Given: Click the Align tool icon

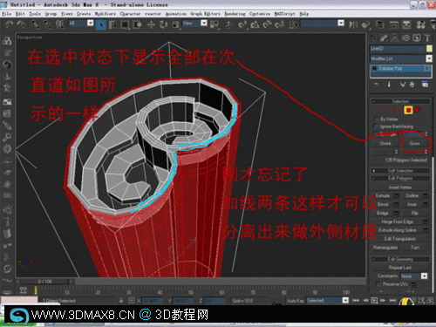Looking at the screenshot, I should pyautogui.click(x=366, y=24).
